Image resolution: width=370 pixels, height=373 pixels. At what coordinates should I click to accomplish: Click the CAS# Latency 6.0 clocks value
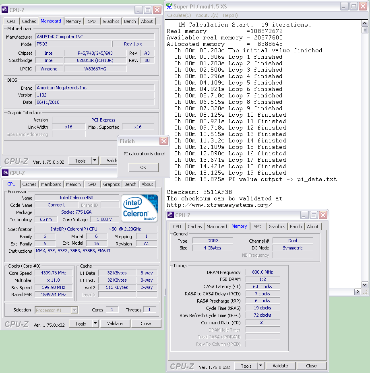(263, 286)
